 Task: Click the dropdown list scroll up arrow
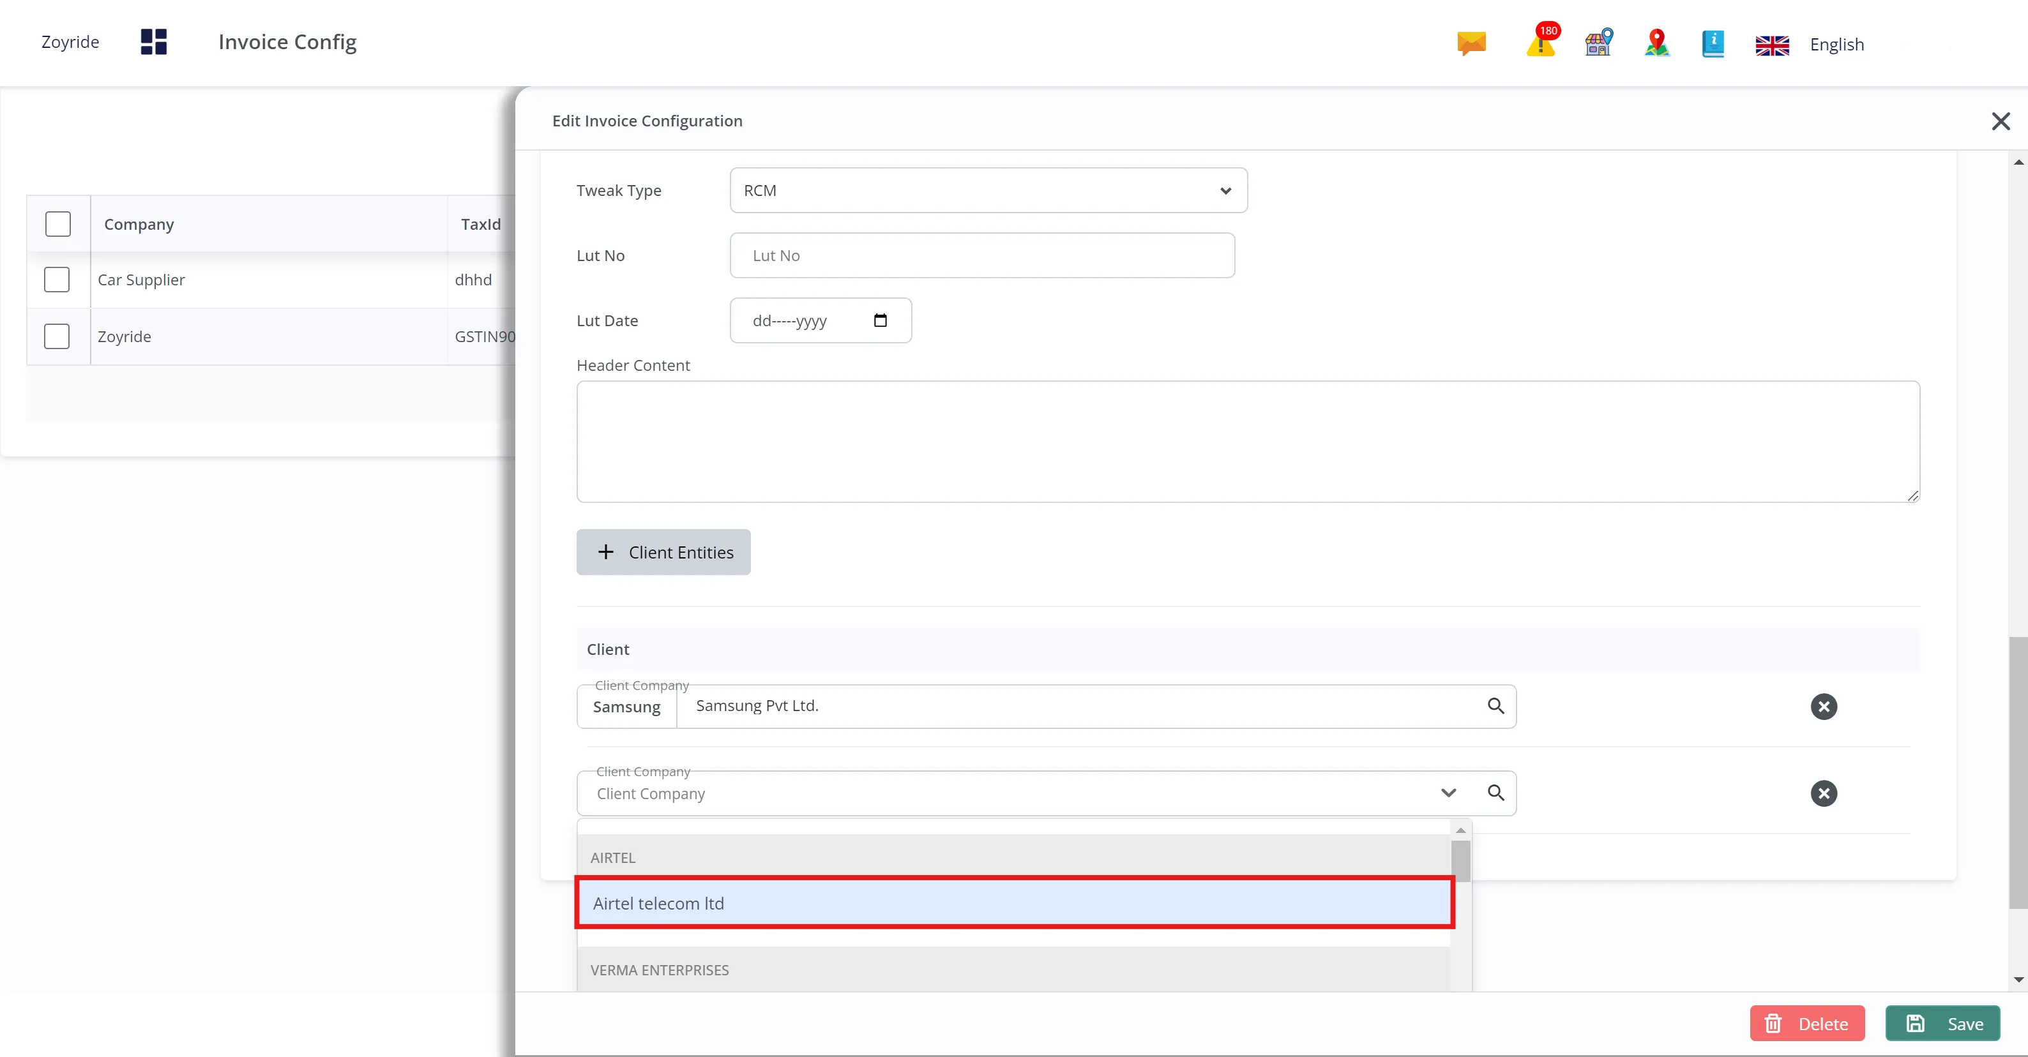click(x=1460, y=830)
